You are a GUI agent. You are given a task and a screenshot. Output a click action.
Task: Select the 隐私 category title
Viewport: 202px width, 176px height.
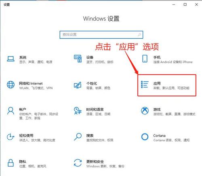click(x=23, y=161)
